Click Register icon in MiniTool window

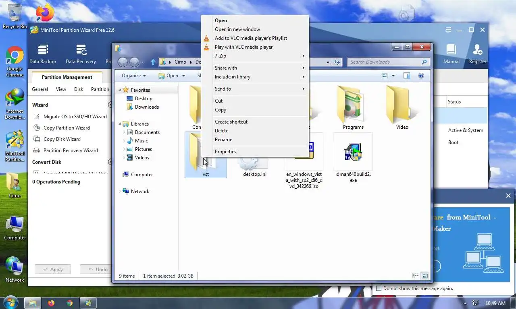click(478, 54)
